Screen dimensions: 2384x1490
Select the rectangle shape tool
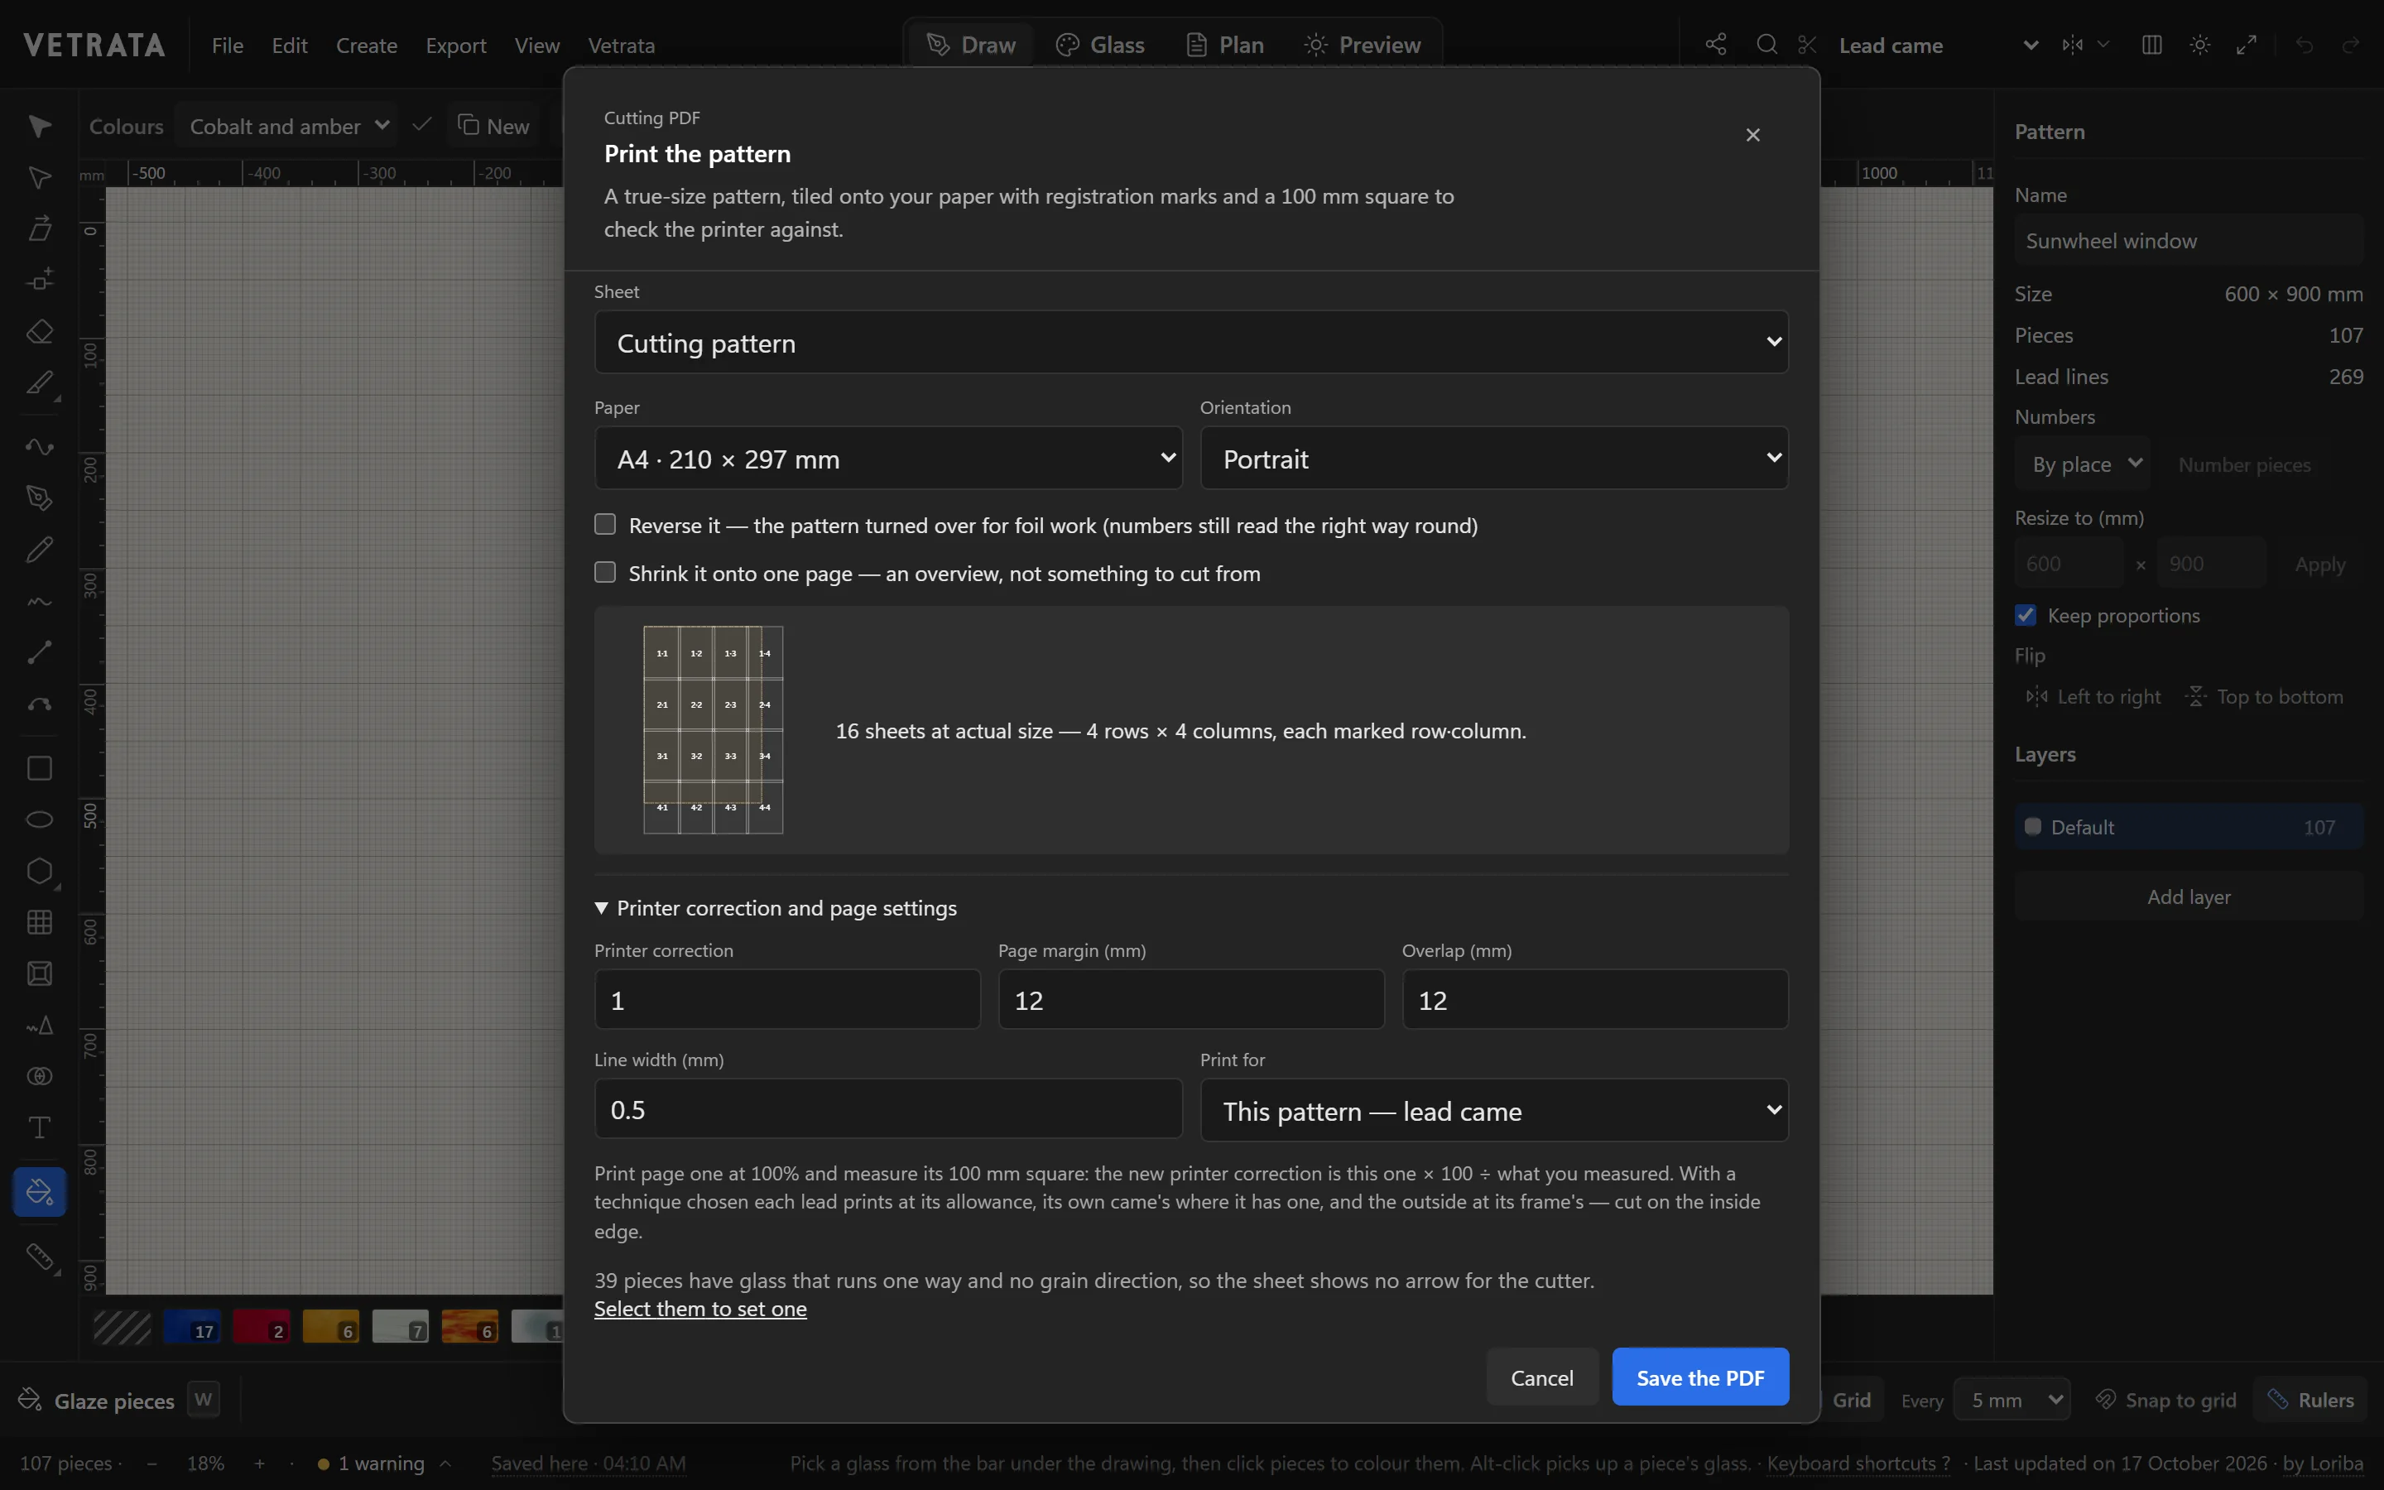click(40, 769)
